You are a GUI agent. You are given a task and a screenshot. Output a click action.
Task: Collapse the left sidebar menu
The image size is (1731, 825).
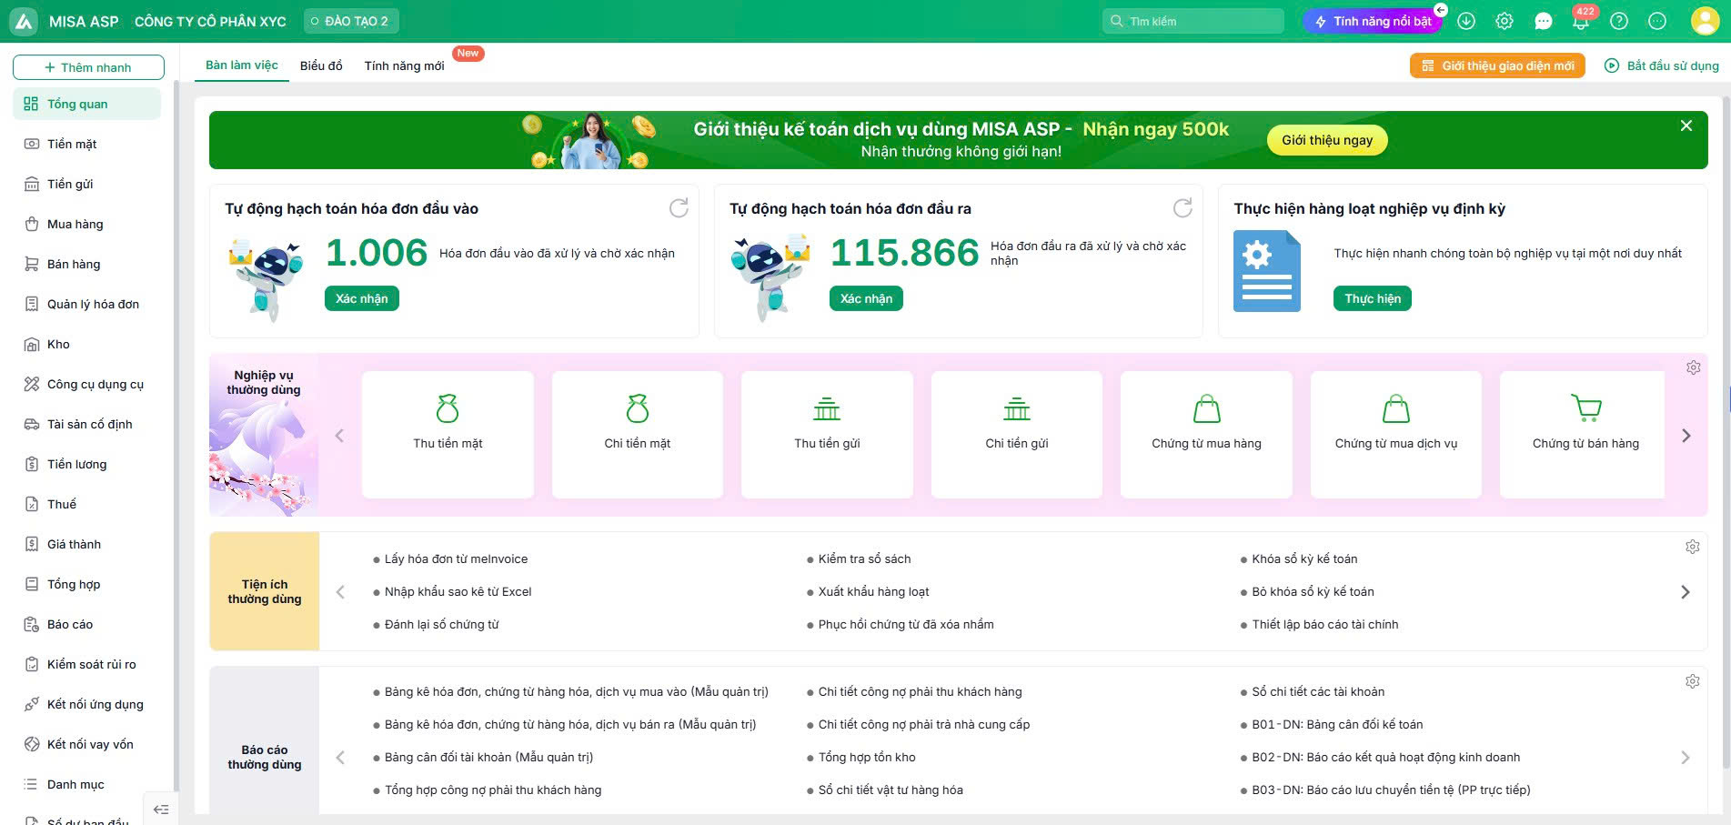click(161, 809)
